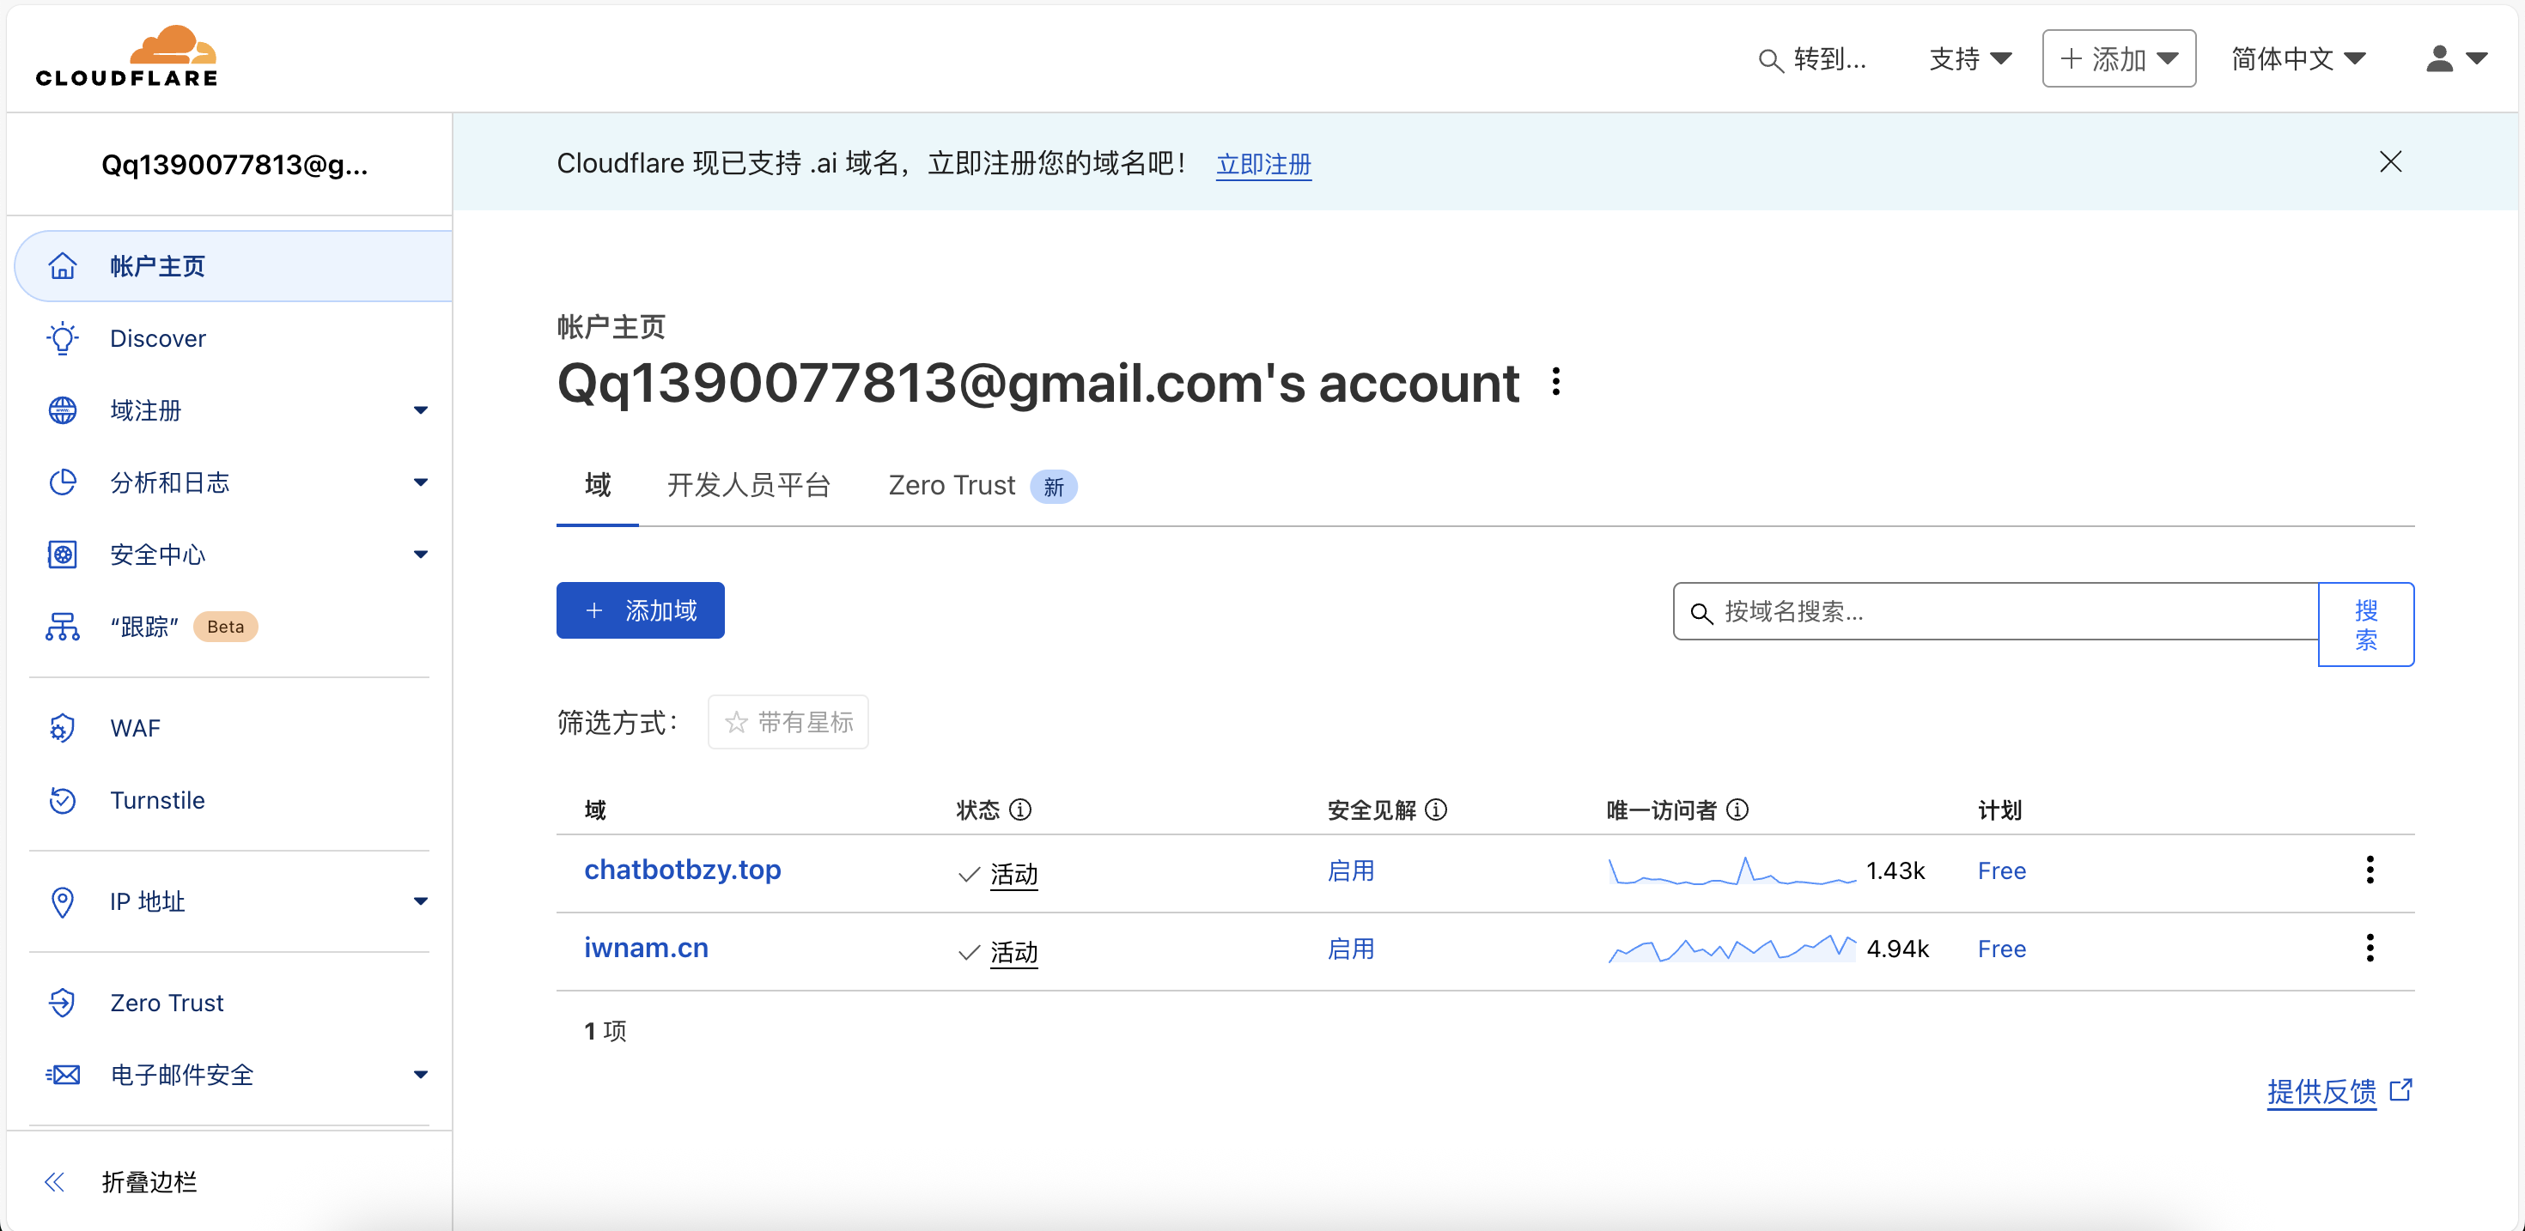
Task: Open three-dot menu for chatbotbzy.top row
Action: [2370, 870]
